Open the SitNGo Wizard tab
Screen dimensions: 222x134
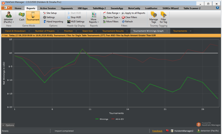click(171, 8)
